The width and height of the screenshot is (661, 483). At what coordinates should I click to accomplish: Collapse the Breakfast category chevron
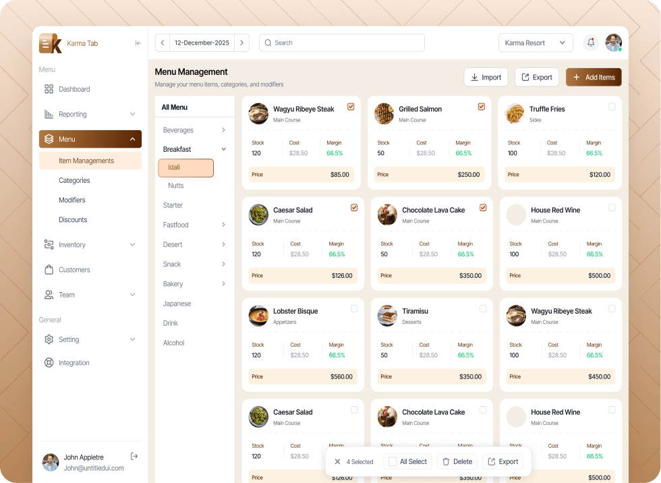(223, 149)
